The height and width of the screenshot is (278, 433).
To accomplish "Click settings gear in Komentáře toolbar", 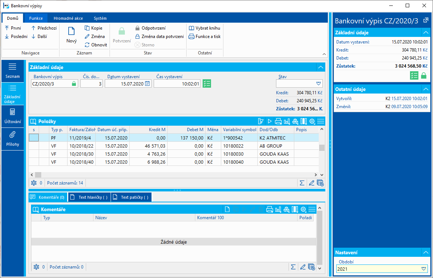I will 303,209.
